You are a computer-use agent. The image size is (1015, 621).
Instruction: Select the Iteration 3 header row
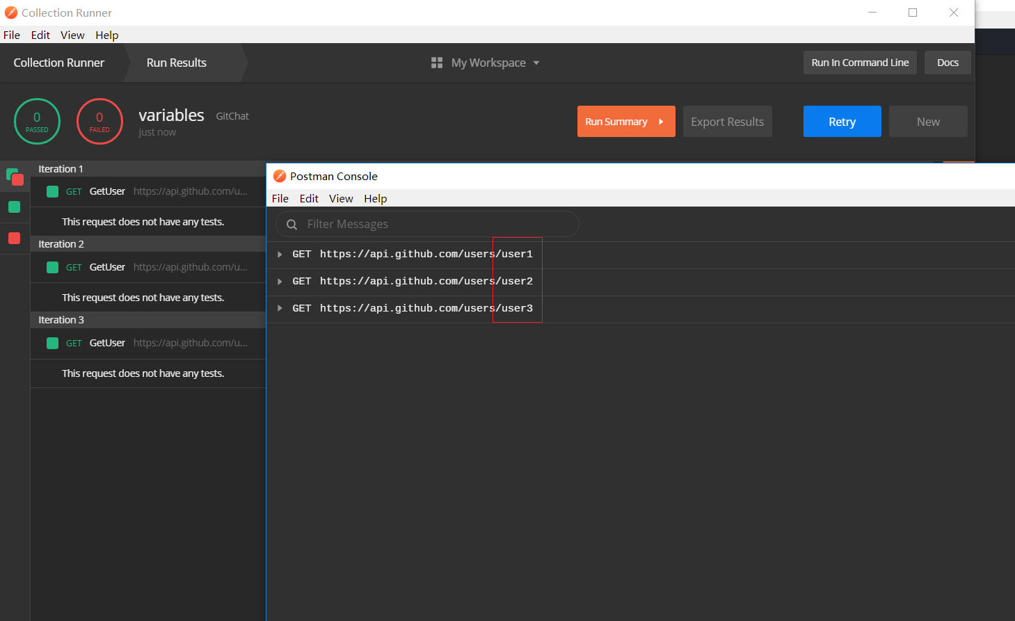pyautogui.click(x=148, y=320)
